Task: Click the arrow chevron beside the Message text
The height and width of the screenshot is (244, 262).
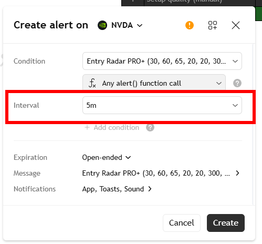Action: tap(237, 173)
